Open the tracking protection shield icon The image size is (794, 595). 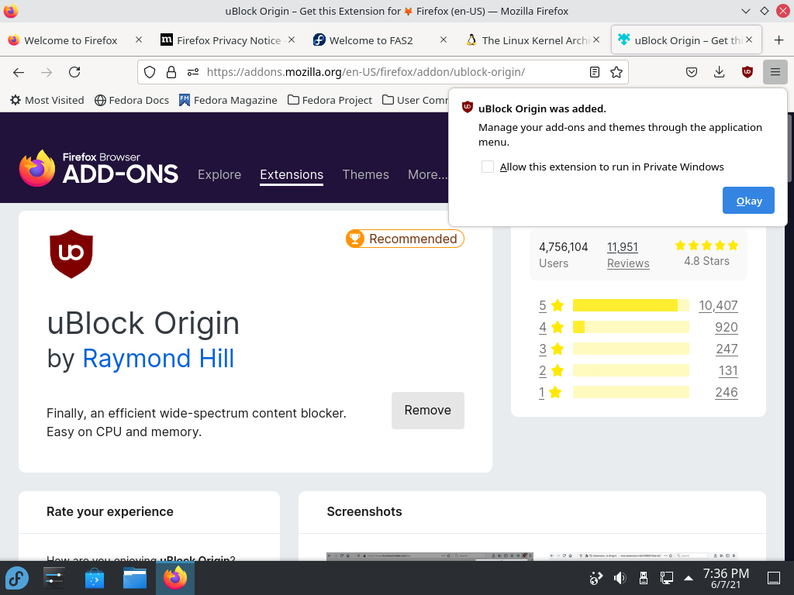[x=150, y=72]
